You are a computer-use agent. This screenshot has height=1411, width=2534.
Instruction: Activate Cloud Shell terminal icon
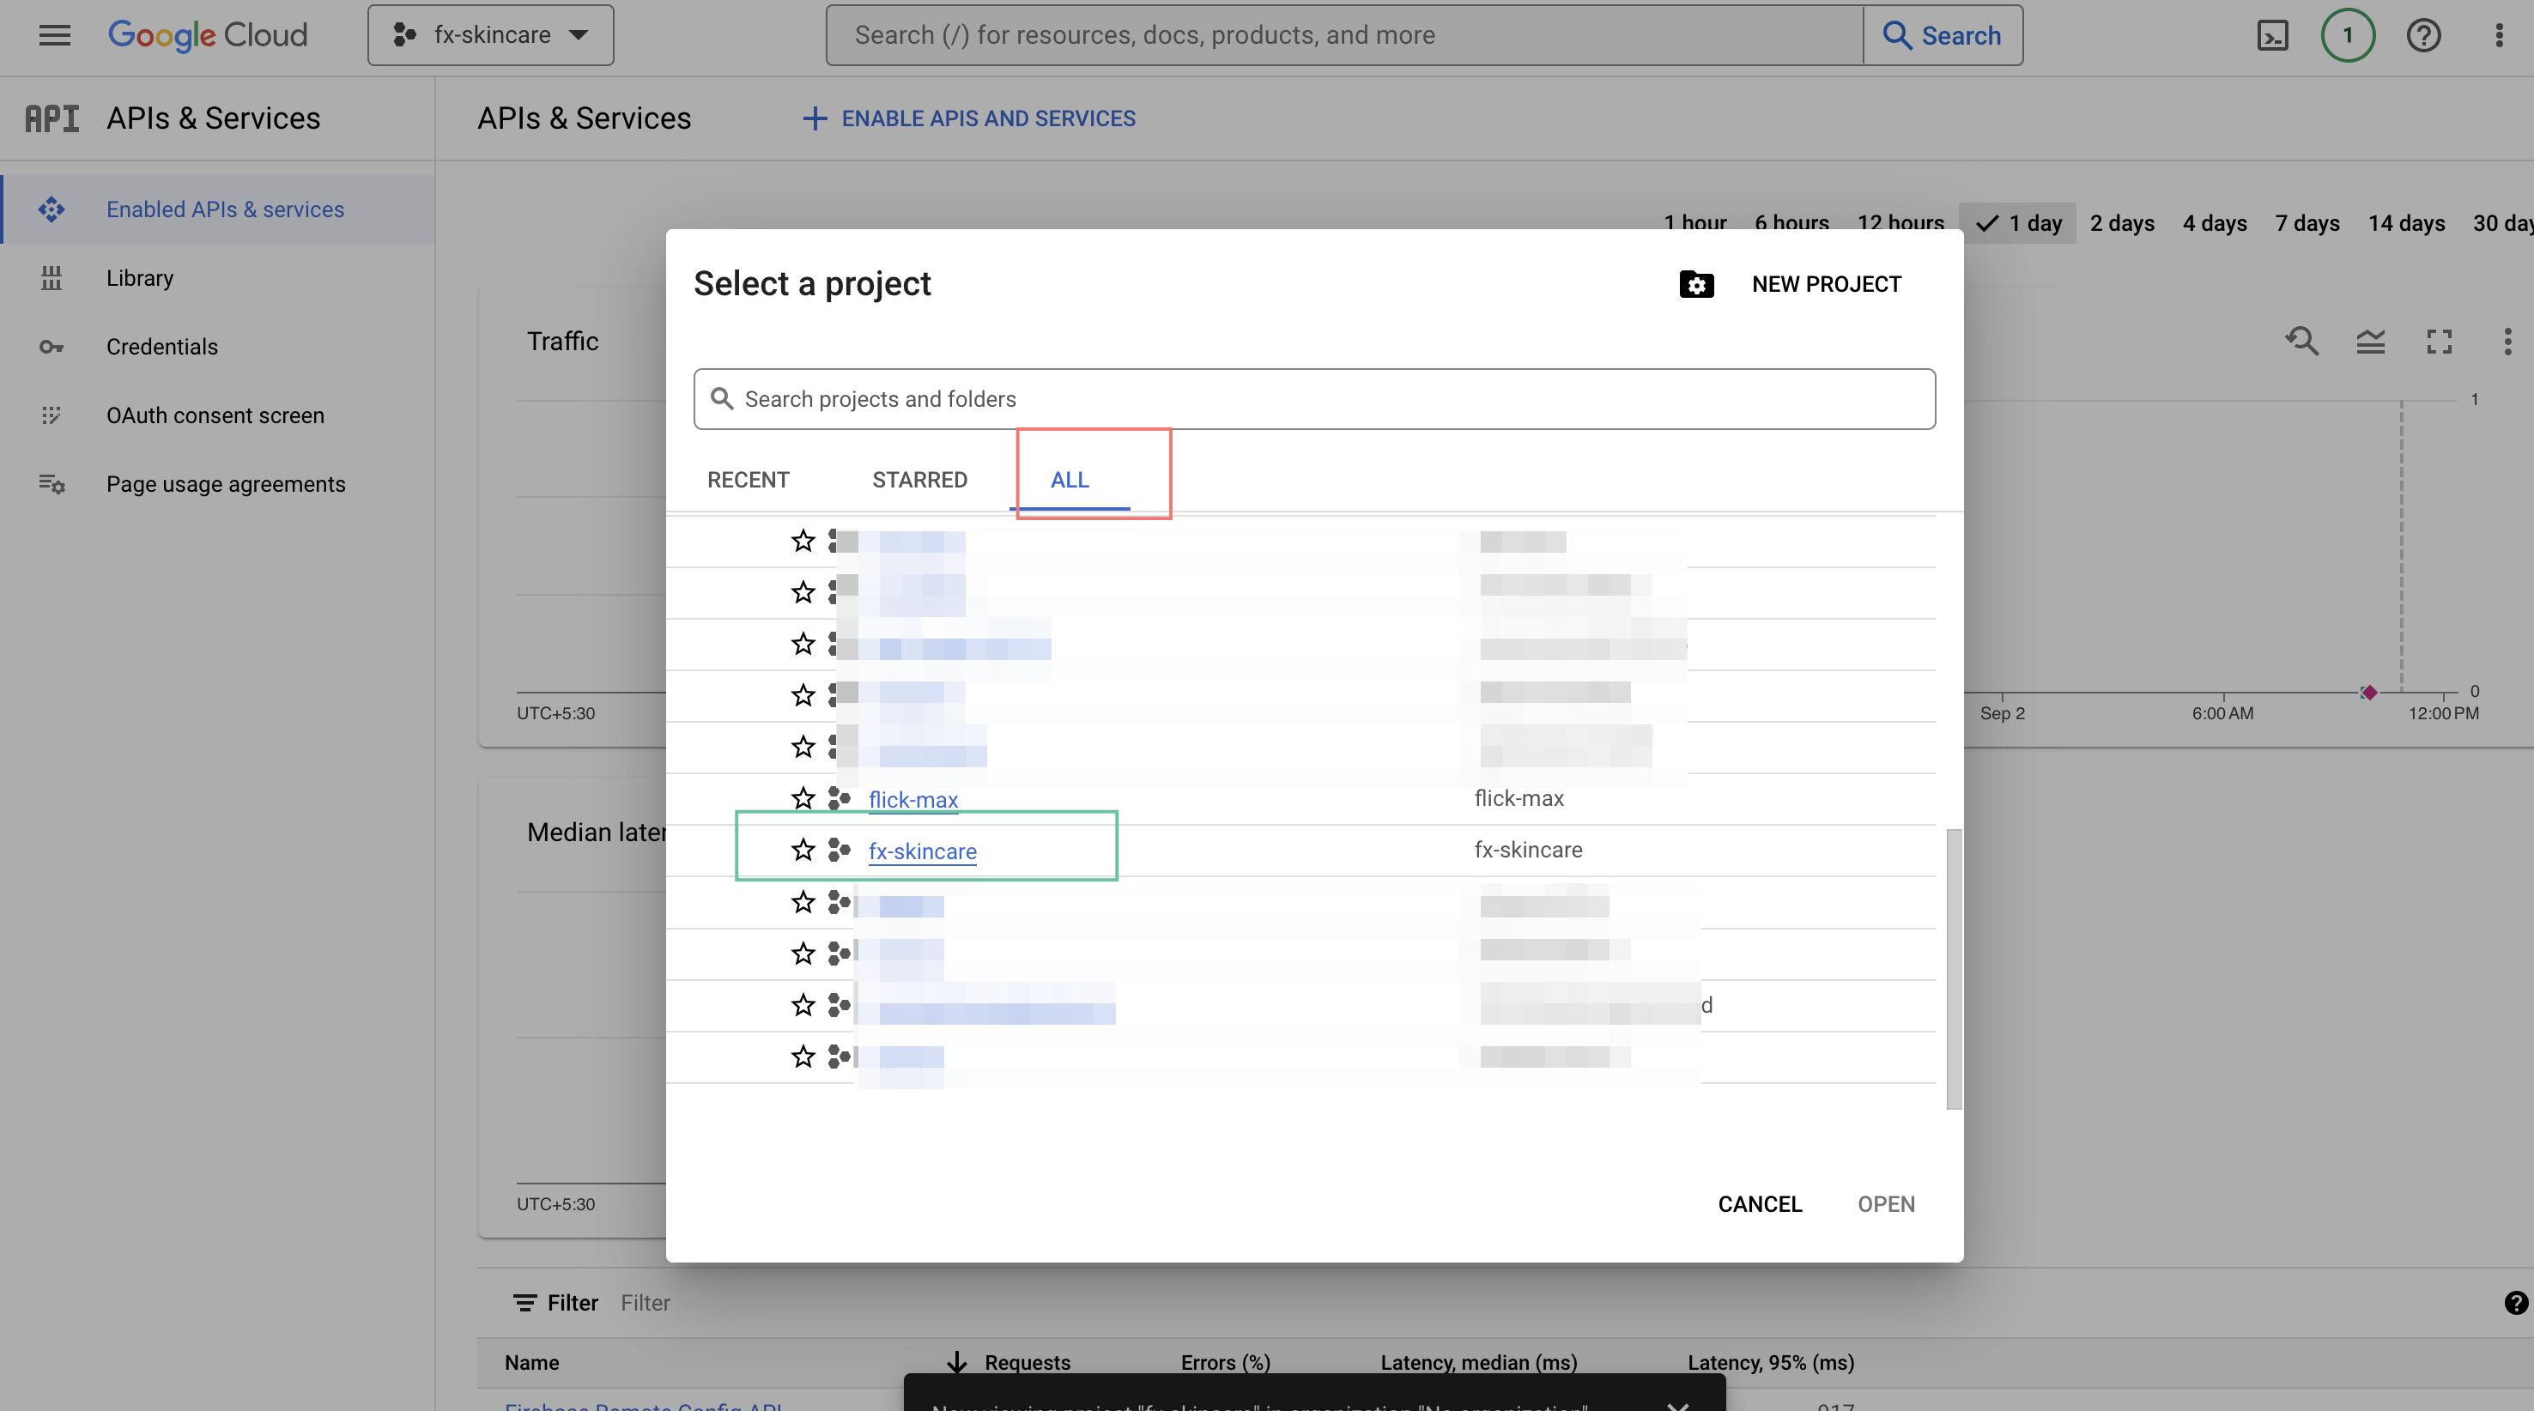tap(2272, 35)
